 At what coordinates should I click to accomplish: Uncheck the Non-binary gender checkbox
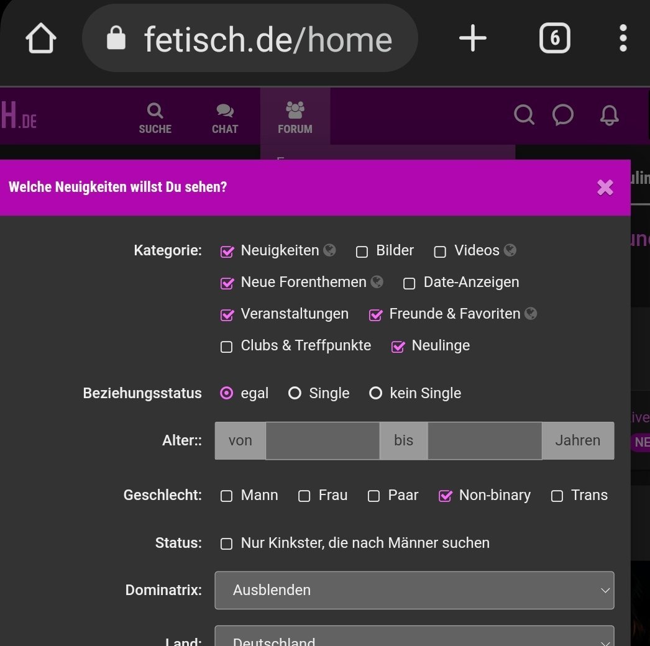pyautogui.click(x=445, y=496)
